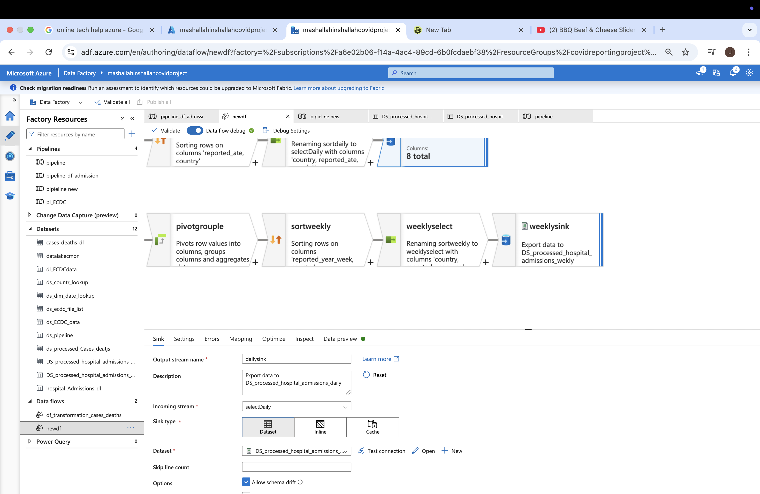Open the Learning center graduation cap icon
The image size is (760, 494).
click(10, 196)
